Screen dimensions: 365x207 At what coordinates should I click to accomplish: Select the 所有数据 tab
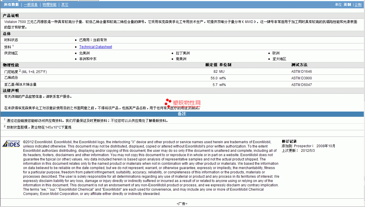pos(11,5)
